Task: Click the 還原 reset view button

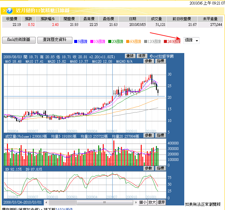Action: pos(161,202)
